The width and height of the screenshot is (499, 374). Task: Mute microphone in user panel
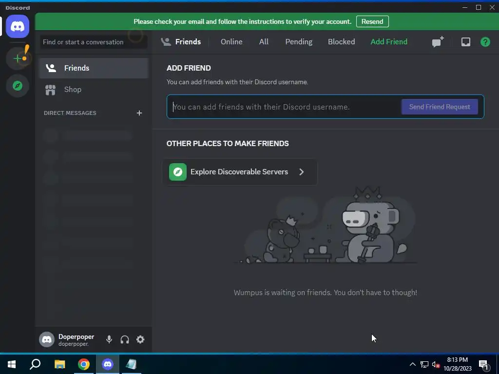click(x=109, y=339)
